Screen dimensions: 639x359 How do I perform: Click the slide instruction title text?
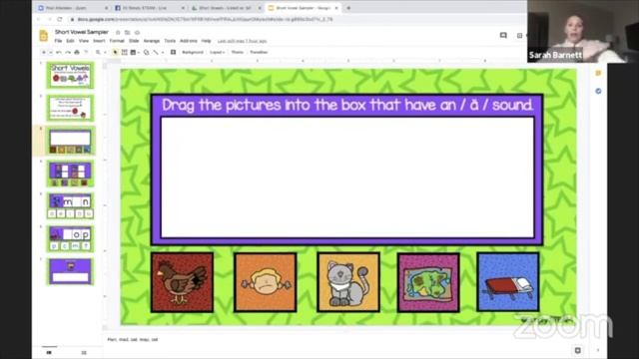pos(347,105)
